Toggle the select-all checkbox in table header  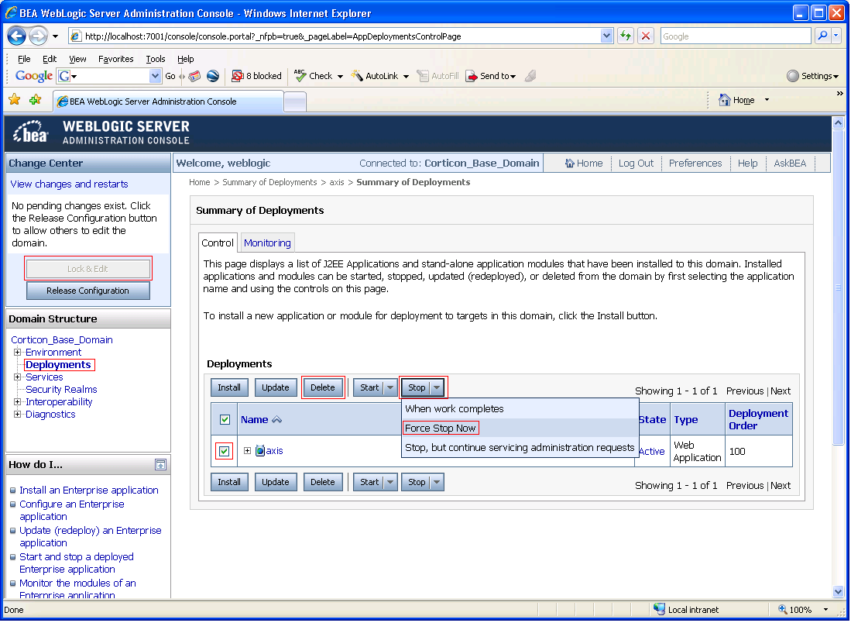coord(225,419)
